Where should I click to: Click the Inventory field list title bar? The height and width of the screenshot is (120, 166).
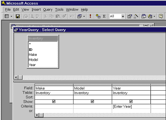point(43,38)
